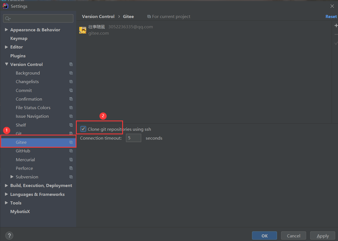The width and height of the screenshot is (338, 241).
Task: Click Cancel button
Action: point(294,236)
